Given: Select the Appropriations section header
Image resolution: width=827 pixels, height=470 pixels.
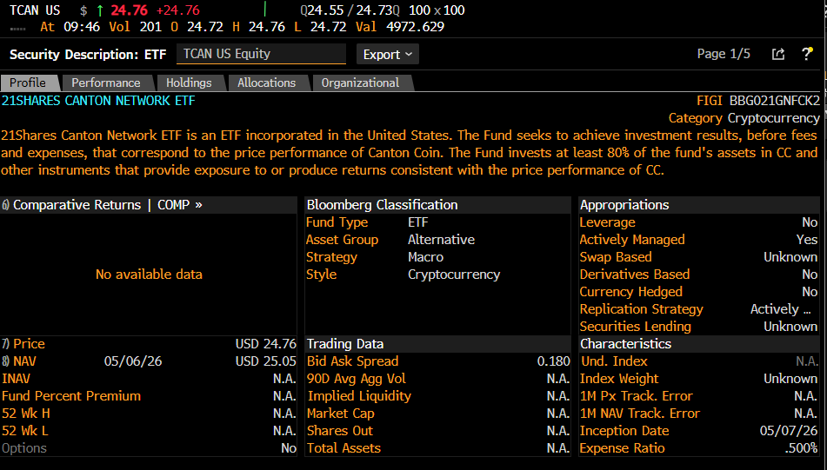Looking at the screenshot, I should (x=624, y=205).
